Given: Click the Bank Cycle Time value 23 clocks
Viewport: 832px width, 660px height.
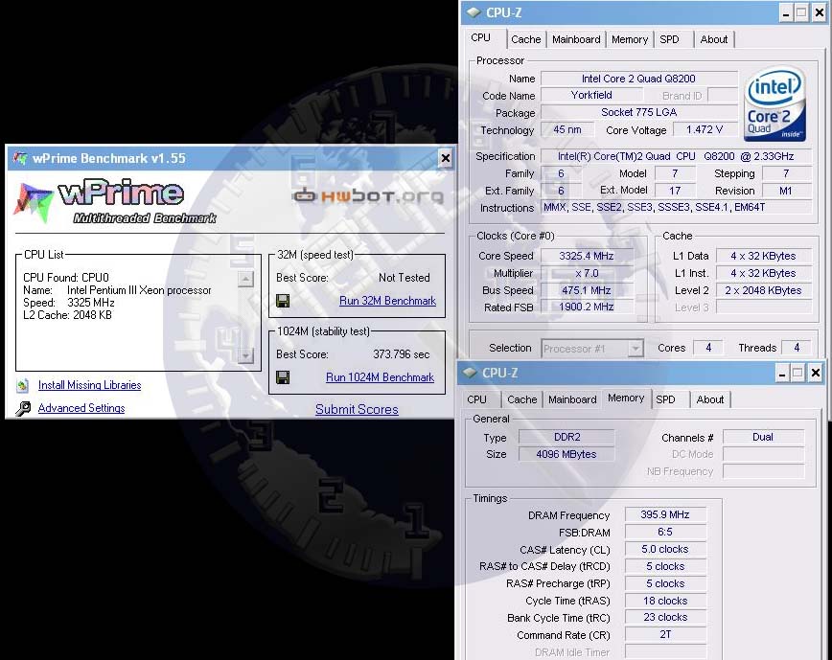Looking at the screenshot, I should click(x=665, y=618).
